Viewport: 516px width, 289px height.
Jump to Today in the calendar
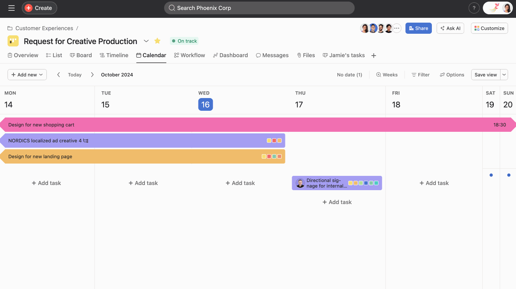pos(74,75)
